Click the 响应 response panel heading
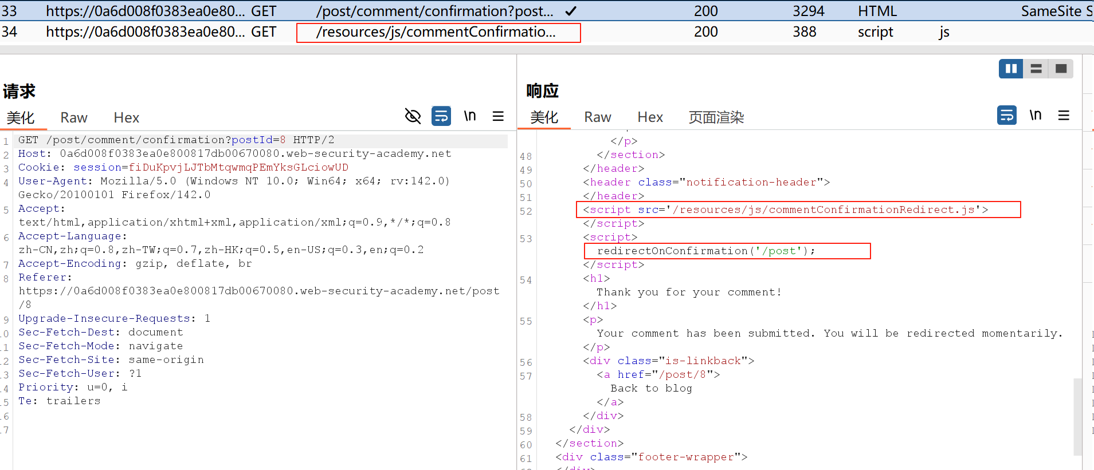The height and width of the screenshot is (470, 1094). (542, 90)
